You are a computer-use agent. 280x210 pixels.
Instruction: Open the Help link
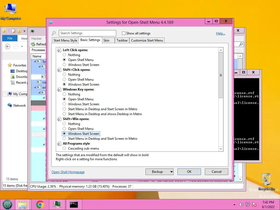click(x=221, y=33)
